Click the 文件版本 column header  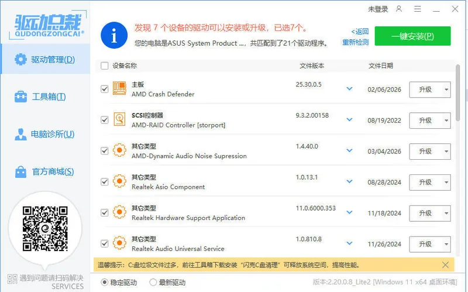(312, 66)
